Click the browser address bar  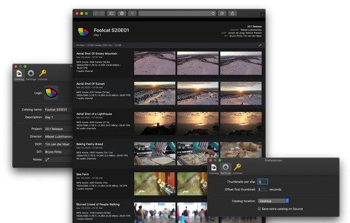pos(177,13)
